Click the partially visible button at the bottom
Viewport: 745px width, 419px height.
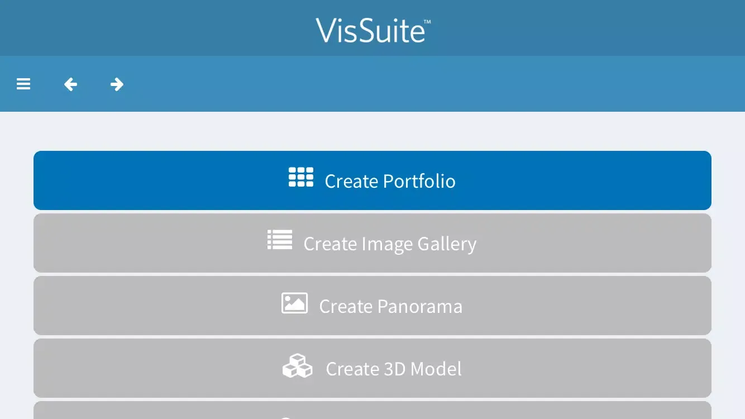[372, 411]
